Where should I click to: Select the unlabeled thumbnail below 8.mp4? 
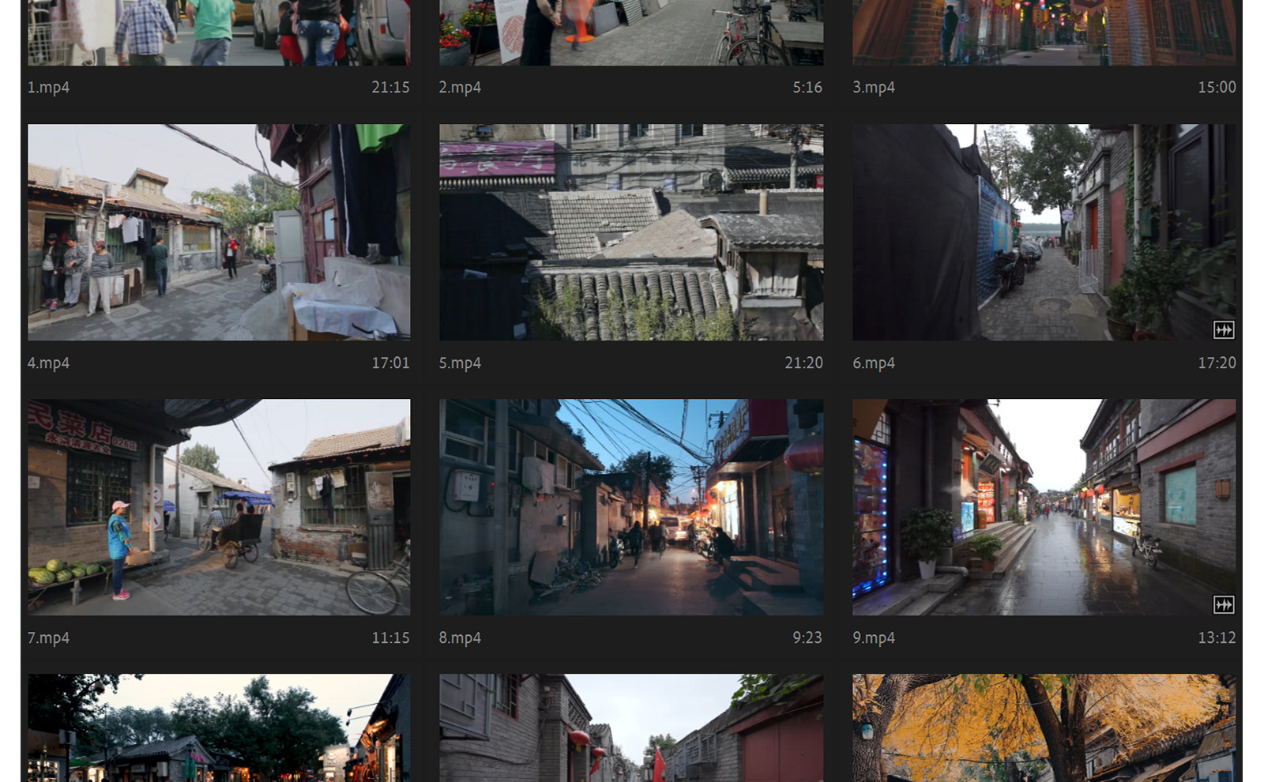631,727
